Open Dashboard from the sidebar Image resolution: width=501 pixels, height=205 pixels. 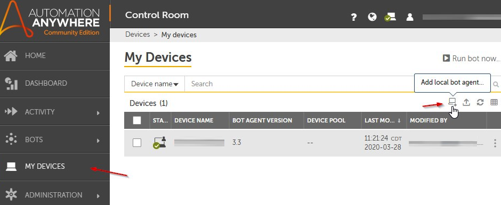[x=55, y=84]
